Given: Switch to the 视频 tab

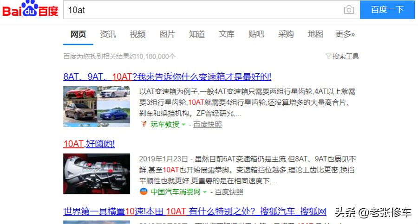Looking at the screenshot, I should tap(137, 34).
